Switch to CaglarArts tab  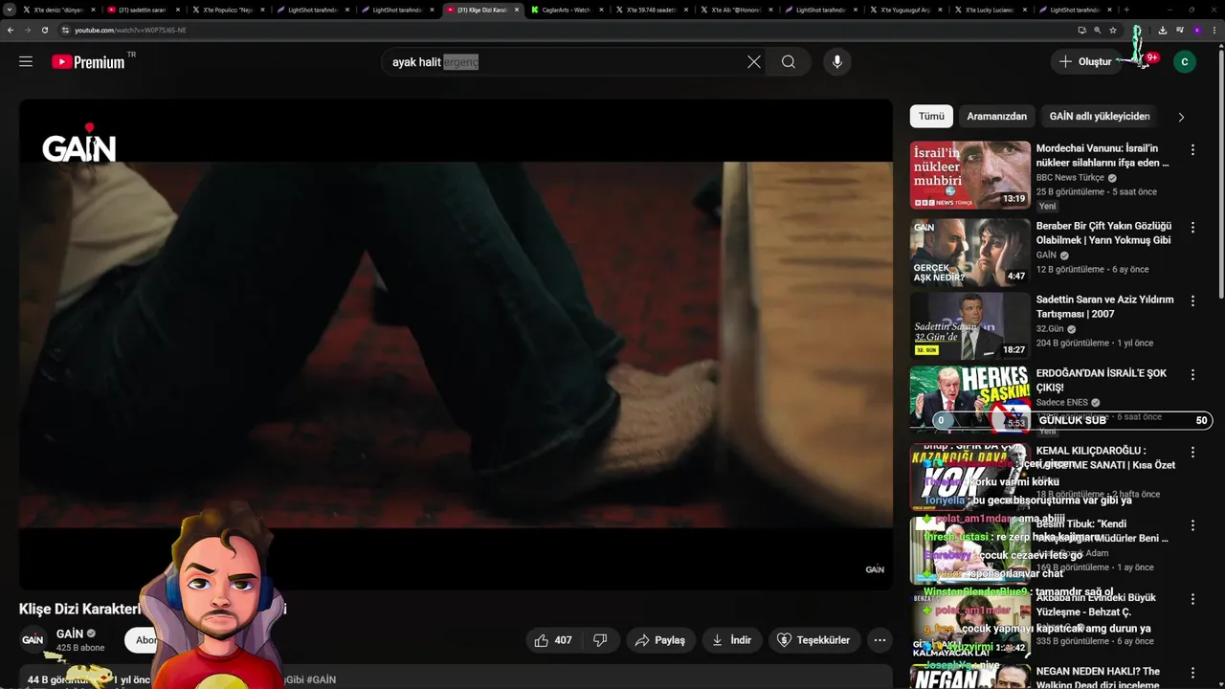(x=568, y=10)
